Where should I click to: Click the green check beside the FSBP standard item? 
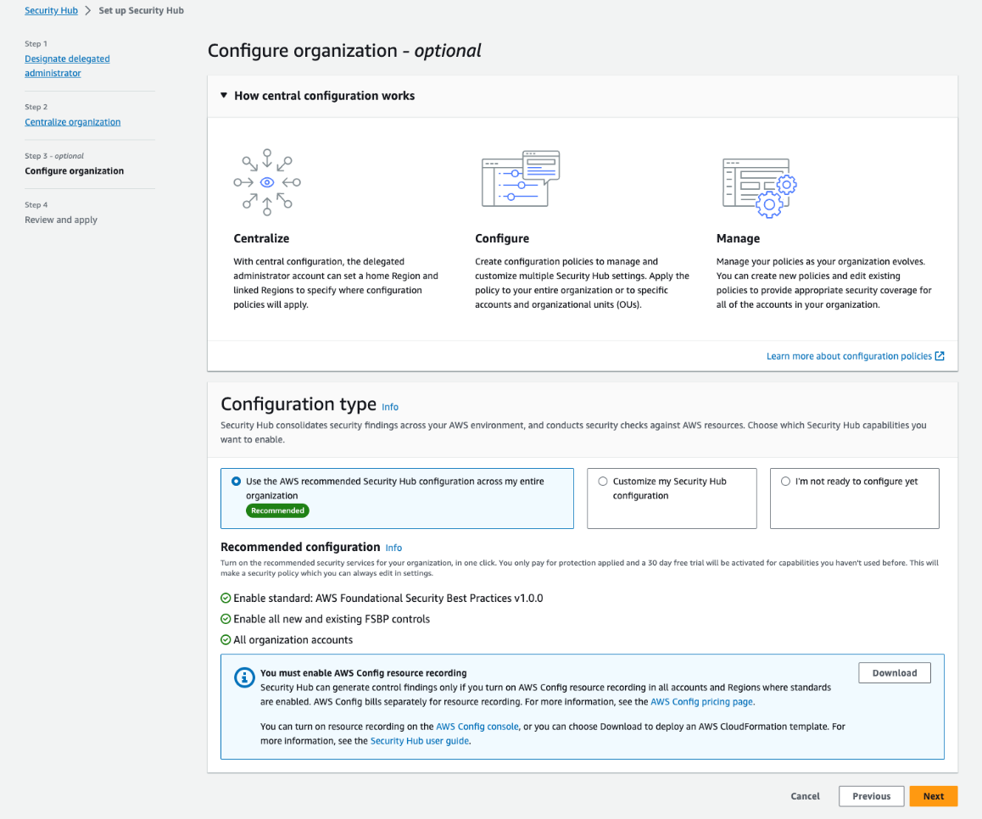(226, 598)
